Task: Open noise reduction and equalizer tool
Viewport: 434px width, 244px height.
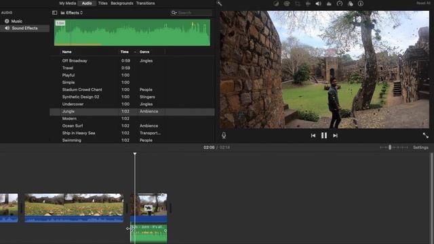Action: [x=329, y=3]
